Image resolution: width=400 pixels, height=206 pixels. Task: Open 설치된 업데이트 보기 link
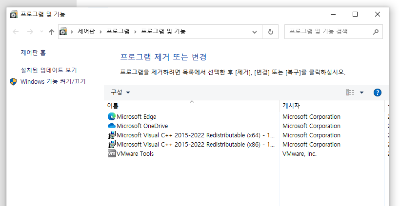48,70
